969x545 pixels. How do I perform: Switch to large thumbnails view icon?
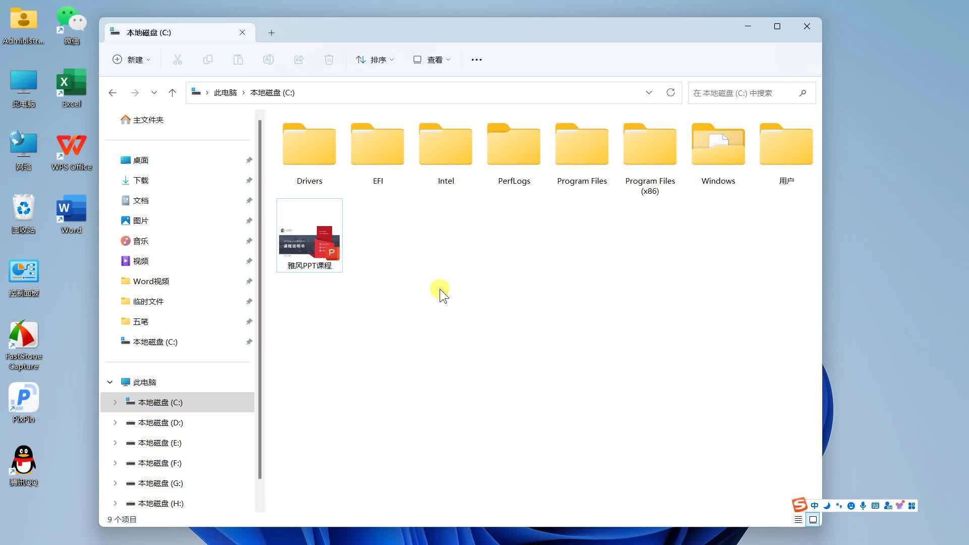coord(813,519)
